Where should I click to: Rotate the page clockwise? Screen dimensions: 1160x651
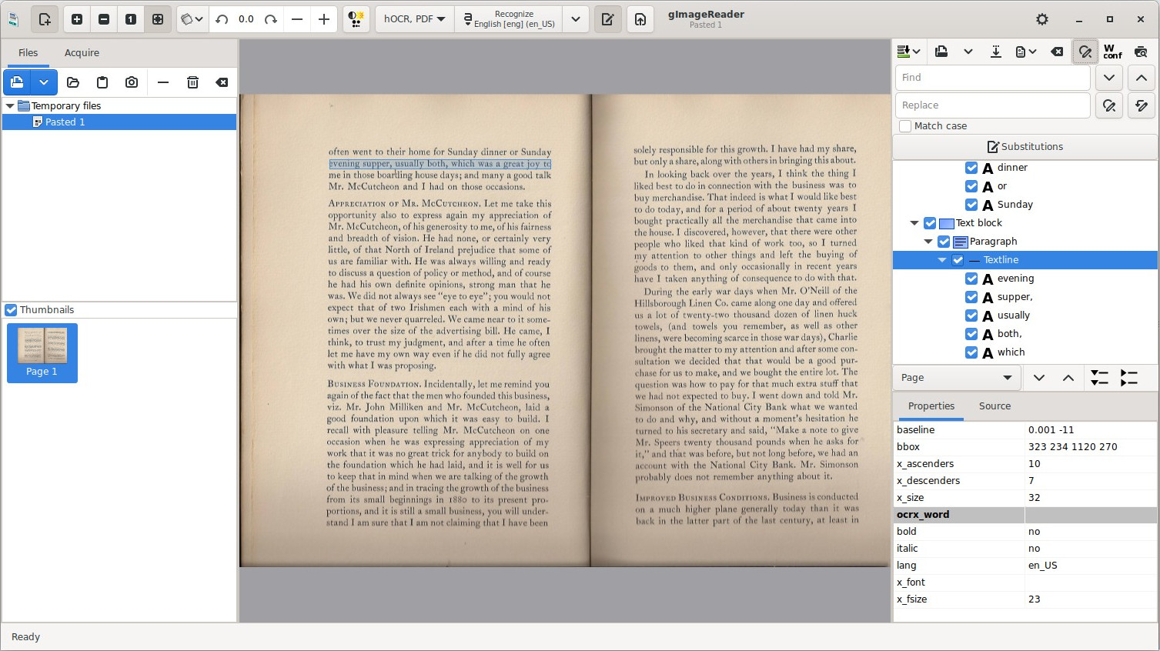point(271,19)
